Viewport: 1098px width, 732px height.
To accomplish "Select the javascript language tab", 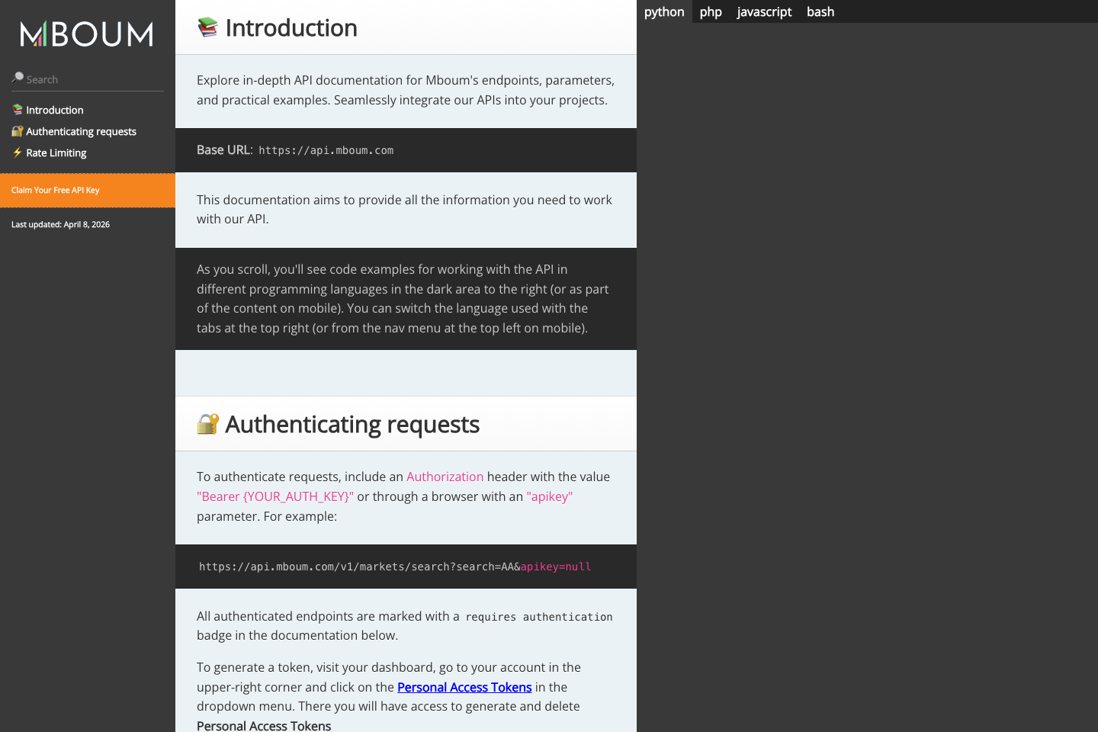I will 763,11.
